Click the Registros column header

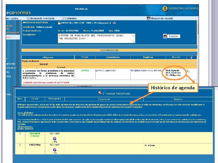point(148,57)
